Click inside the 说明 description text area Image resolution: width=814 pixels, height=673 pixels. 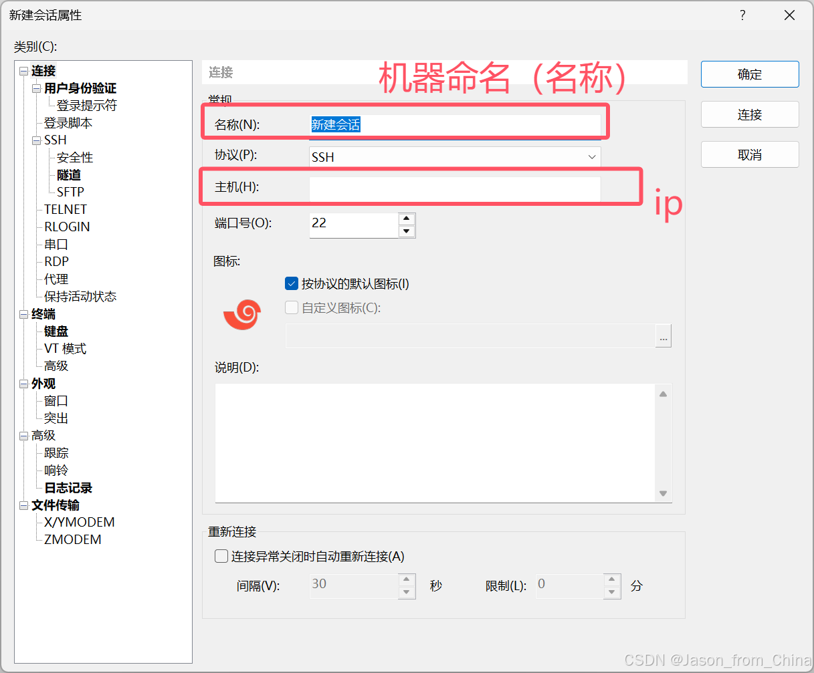(435, 442)
